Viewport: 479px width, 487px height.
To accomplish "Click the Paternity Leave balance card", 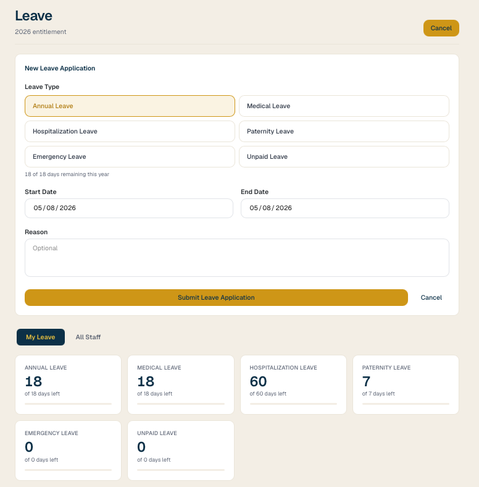I will (x=406, y=384).
